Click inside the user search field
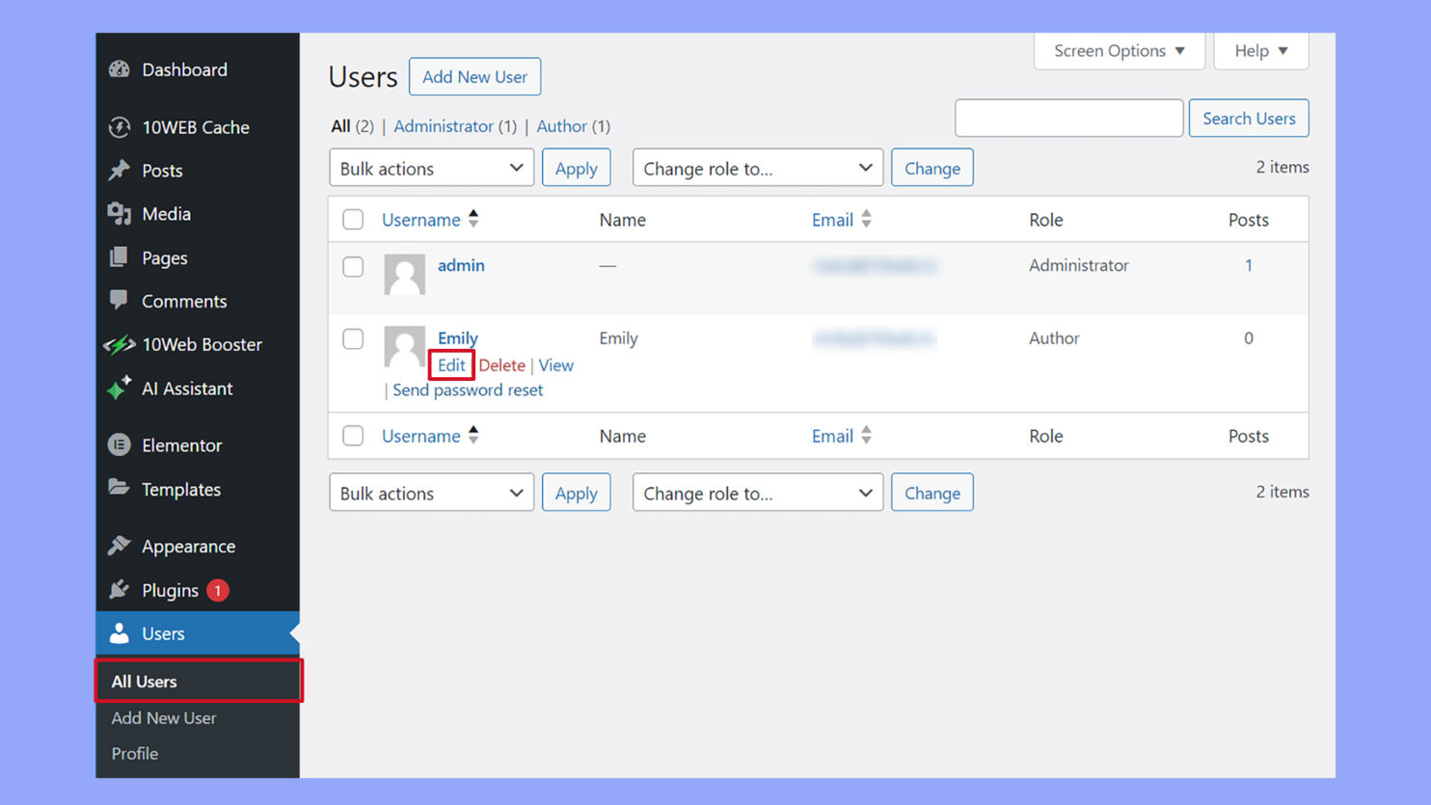 [x=1068, y=118]
